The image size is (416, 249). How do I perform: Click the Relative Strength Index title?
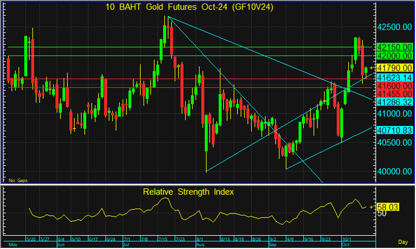click(188, 192)
